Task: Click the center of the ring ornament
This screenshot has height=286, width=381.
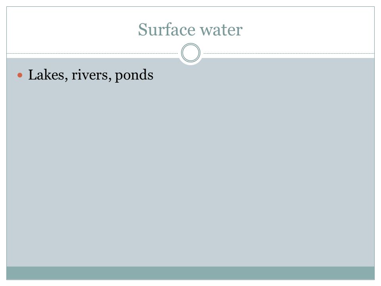Action: click(190, 52)
